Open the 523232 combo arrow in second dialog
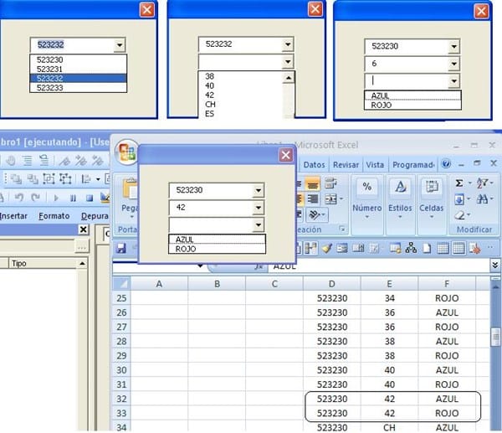 [x=288, y=44]
